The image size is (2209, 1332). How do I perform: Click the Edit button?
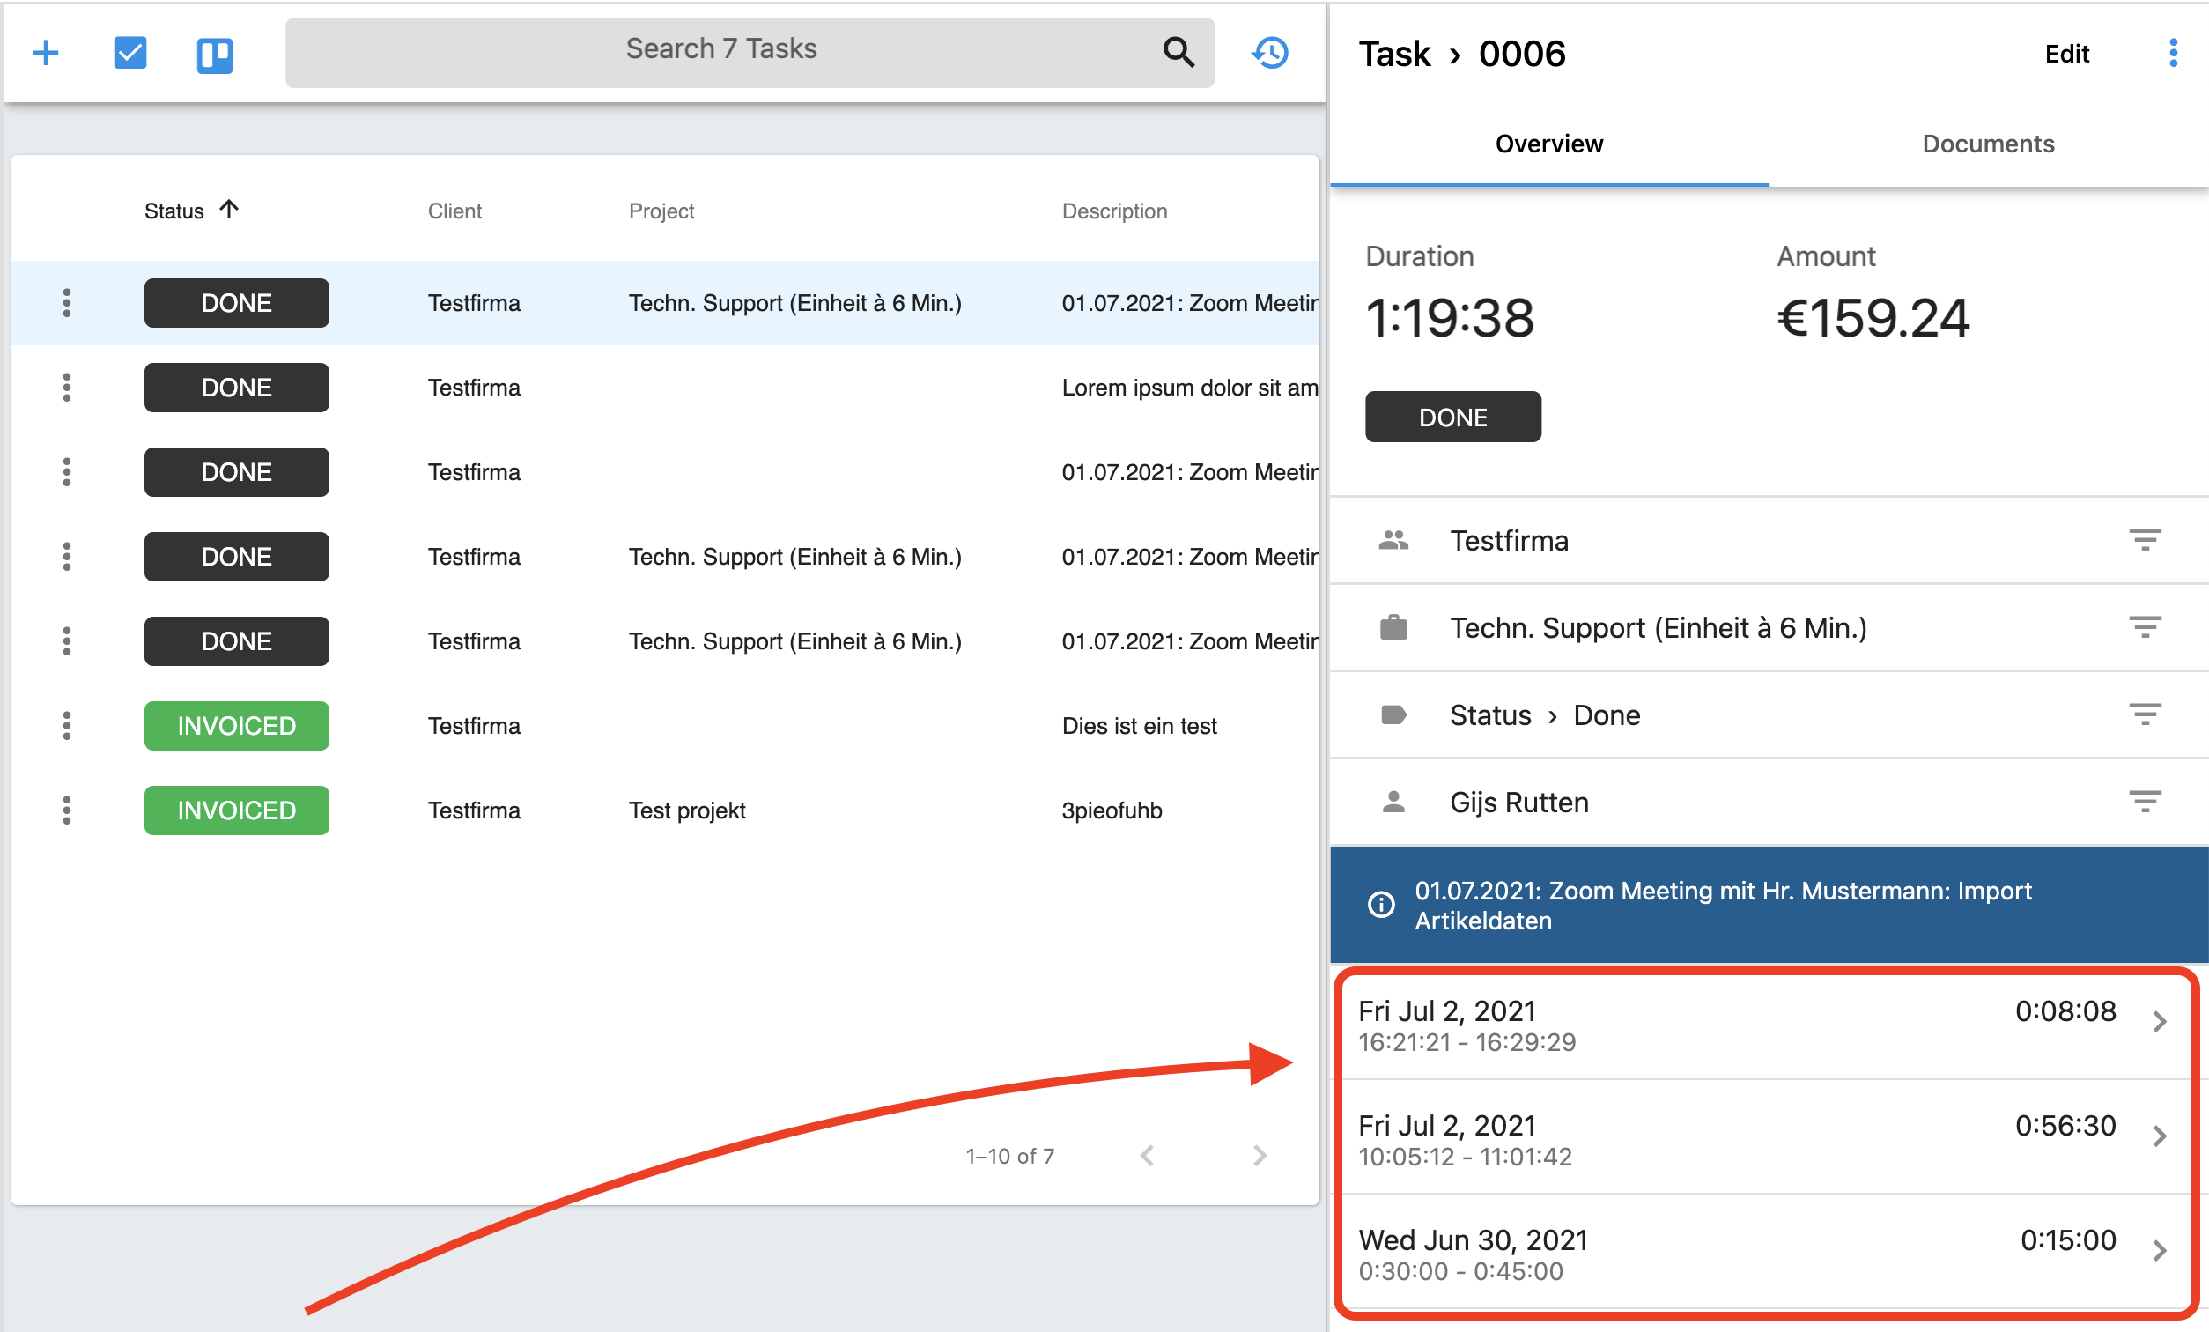(x=2066, y=54)
